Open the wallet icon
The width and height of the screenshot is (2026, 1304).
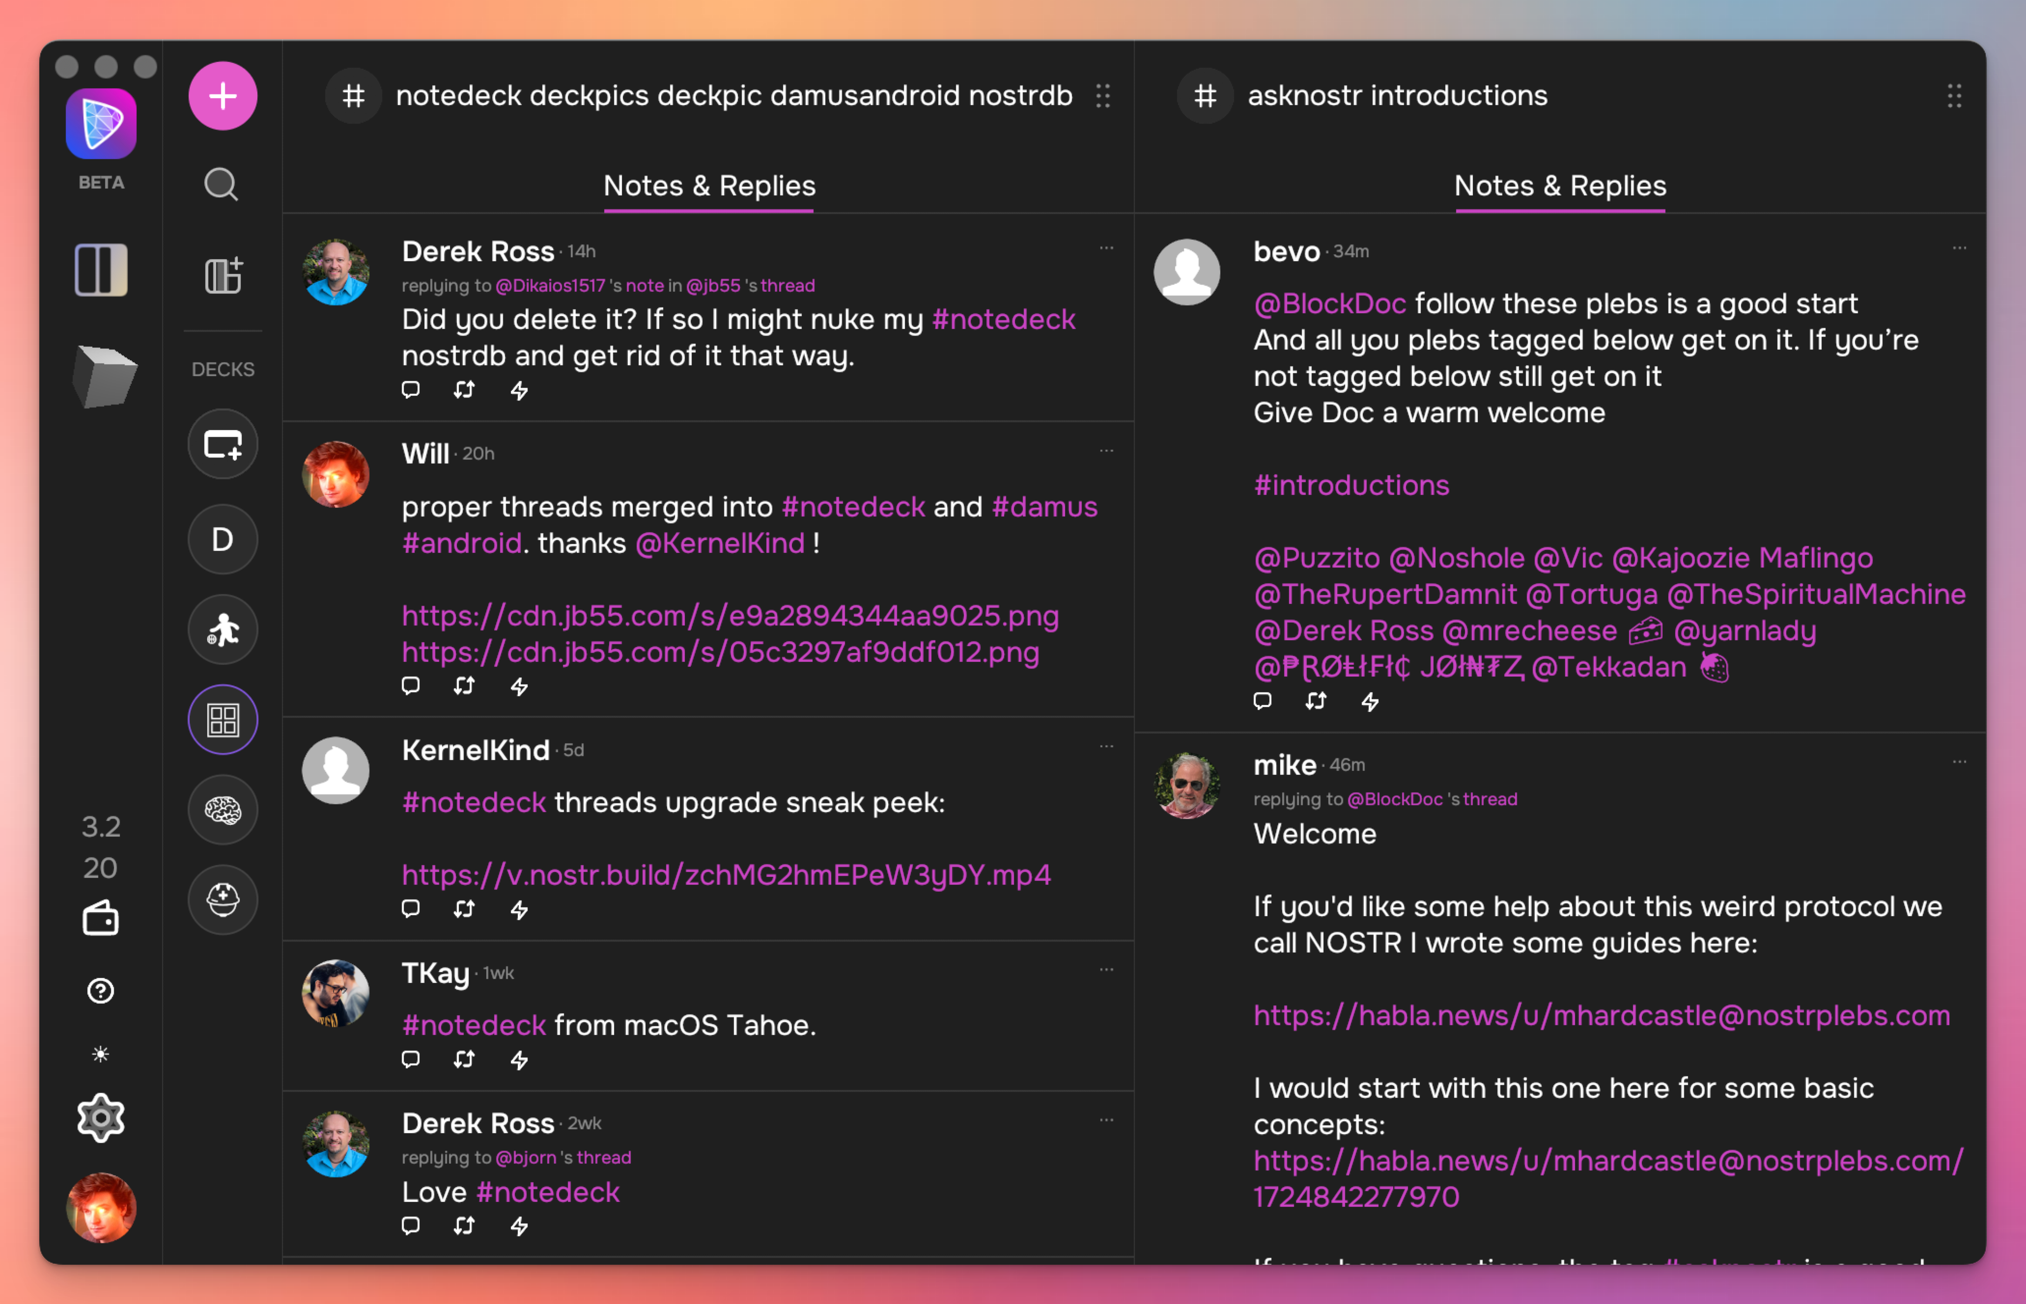coord(100,919)
